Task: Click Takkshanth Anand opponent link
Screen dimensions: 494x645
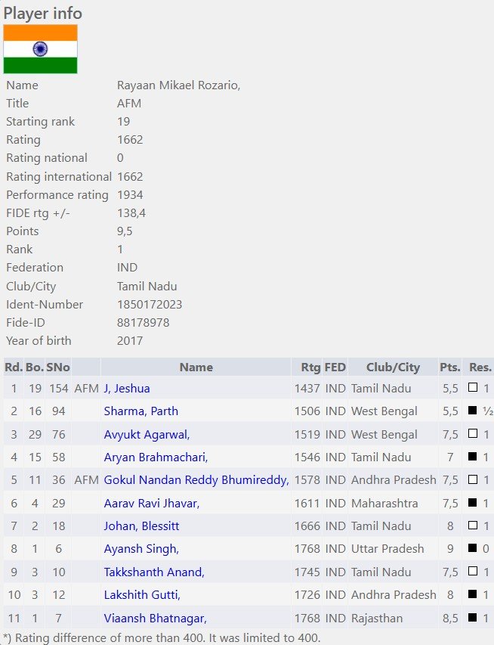Action: pyautogui.click(x=154, y=572)
